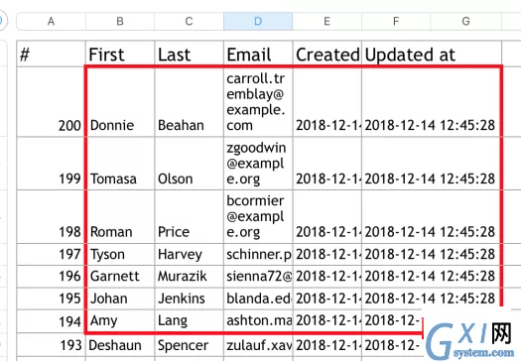Select the cell containing Jenkins

[x=190, y=299]
